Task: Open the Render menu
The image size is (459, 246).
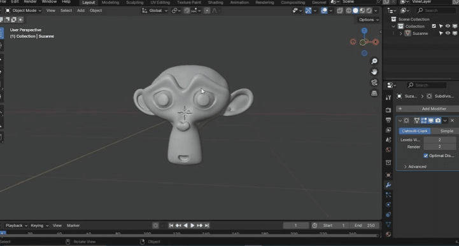Action: [x=30, y=2]
